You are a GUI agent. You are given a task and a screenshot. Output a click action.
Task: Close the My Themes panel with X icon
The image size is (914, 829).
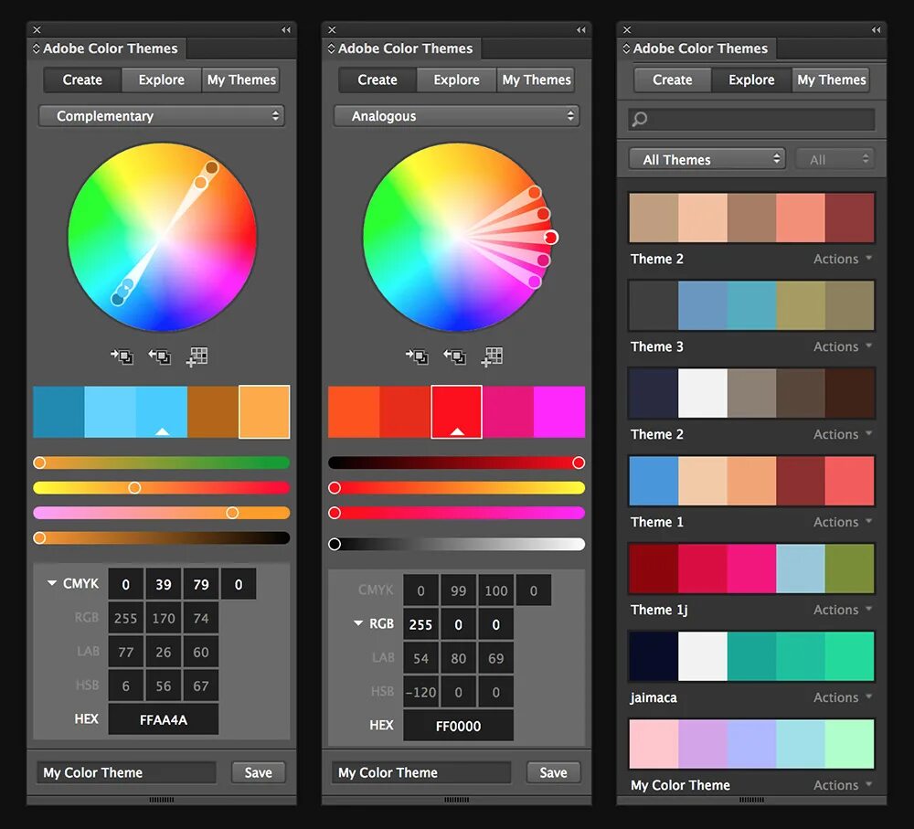627,30
